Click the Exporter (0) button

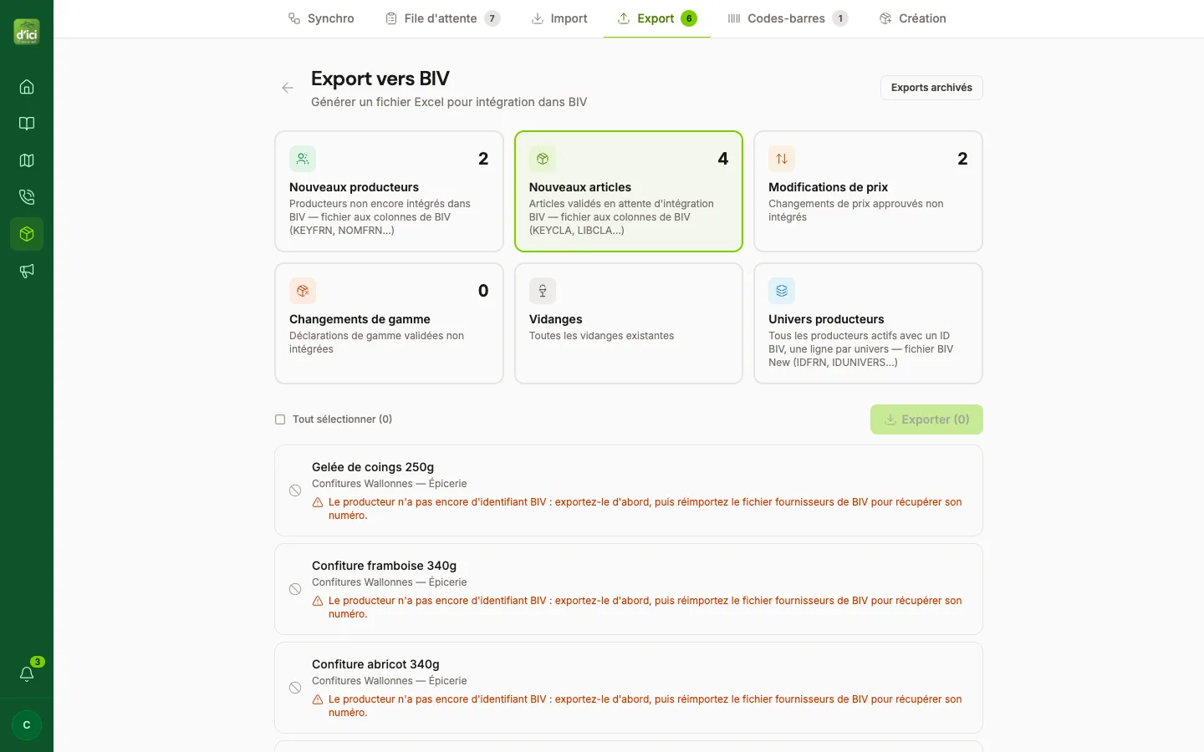click(x=926, y=419)
